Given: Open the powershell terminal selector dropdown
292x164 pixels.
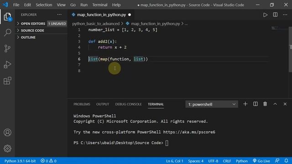Looking at the screenshot, I should pyautogui.click(x=212, y=104).
